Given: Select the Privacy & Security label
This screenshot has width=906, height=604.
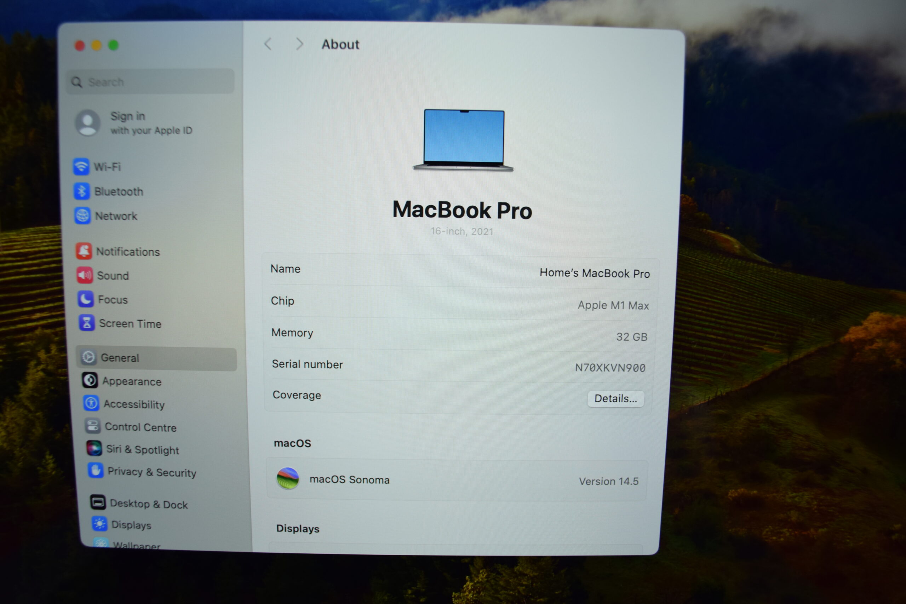Looking at the screenshot, I should [152, 472].
